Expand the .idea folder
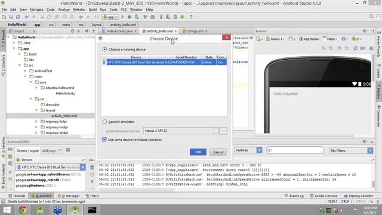The width and height of the screenshot is (382, 215). 14,42
